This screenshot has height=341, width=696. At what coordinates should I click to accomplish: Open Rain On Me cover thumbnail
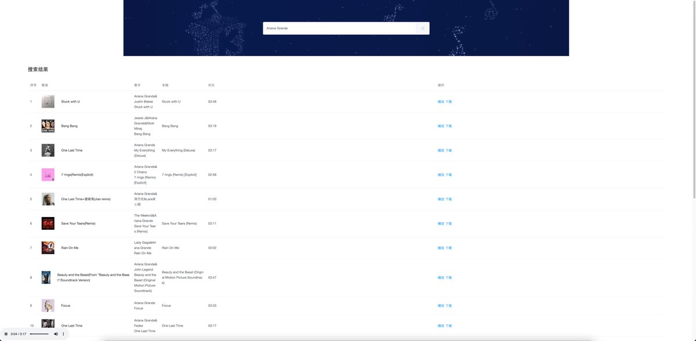pyautogui.click(x=48, y=247)
